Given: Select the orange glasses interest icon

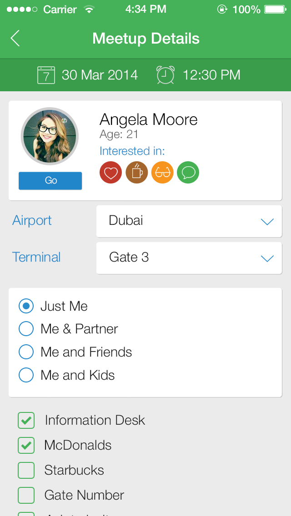Looking at the screenshot, I should (162, 173).
